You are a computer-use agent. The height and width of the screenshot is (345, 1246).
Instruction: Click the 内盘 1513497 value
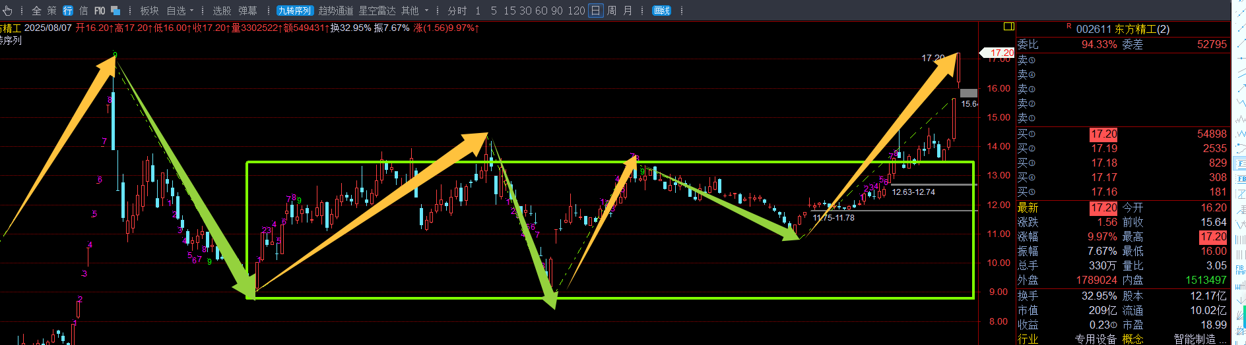pyautogui.click(x=1206, y=280)
